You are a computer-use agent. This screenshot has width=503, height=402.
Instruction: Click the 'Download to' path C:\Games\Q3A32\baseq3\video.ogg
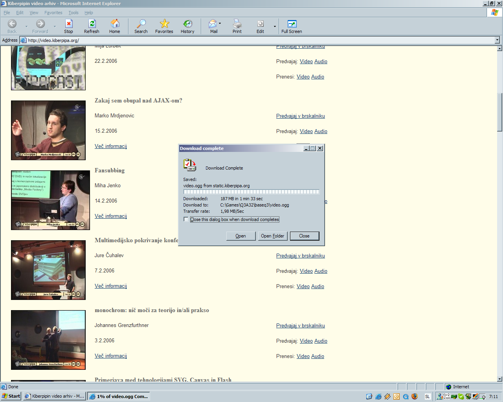point(255,205)
